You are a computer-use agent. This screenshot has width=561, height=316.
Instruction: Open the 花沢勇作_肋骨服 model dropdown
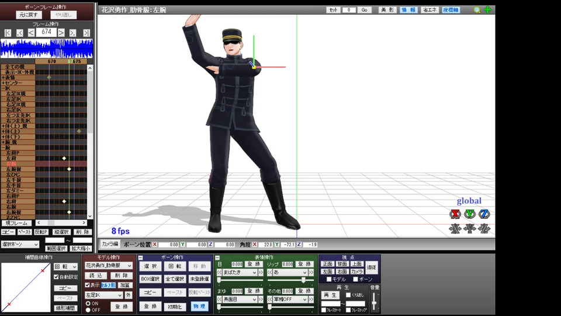pyautogui.click(x=109, y=266)
